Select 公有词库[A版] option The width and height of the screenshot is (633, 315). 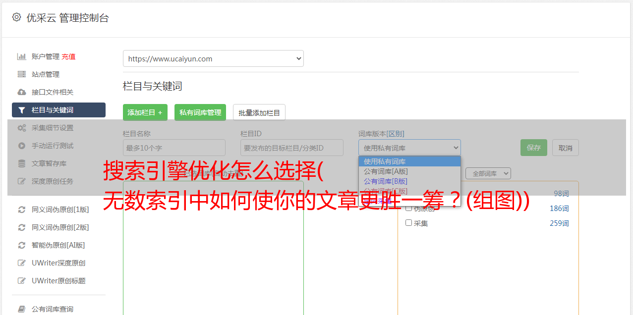[x=409, y=171]
